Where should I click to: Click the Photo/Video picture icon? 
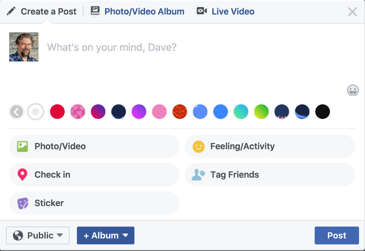23,146
